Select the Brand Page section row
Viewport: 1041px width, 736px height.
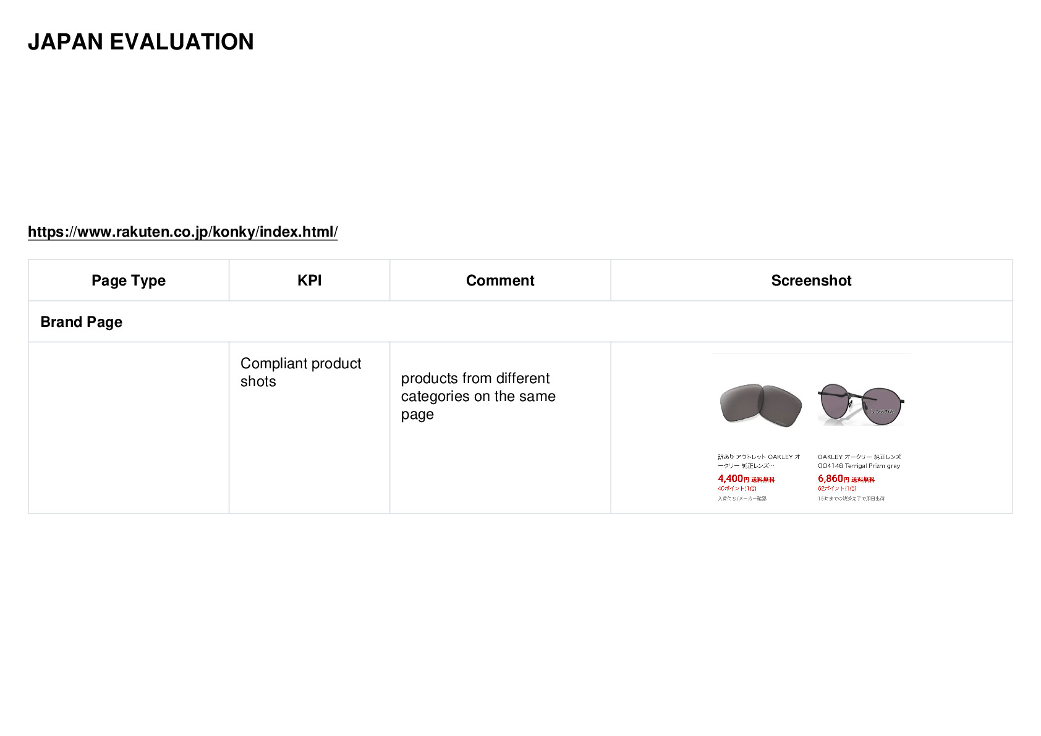520,322
